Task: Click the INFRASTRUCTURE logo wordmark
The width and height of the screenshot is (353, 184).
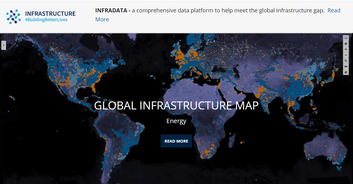Action: [50, 14]
